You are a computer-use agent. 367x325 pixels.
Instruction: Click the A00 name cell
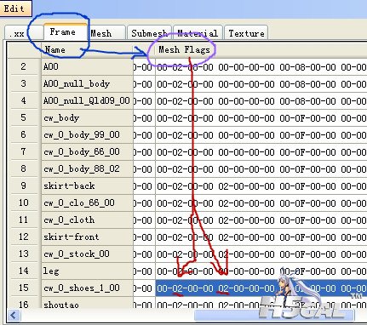[87, 66]
